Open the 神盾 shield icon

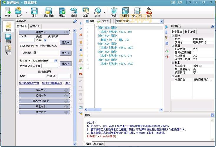coord(114,12)
